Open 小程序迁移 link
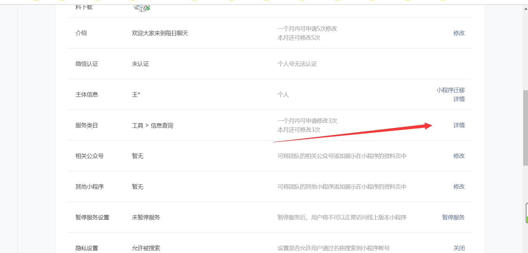The image size is (528, 253). [x=451, y=90]
